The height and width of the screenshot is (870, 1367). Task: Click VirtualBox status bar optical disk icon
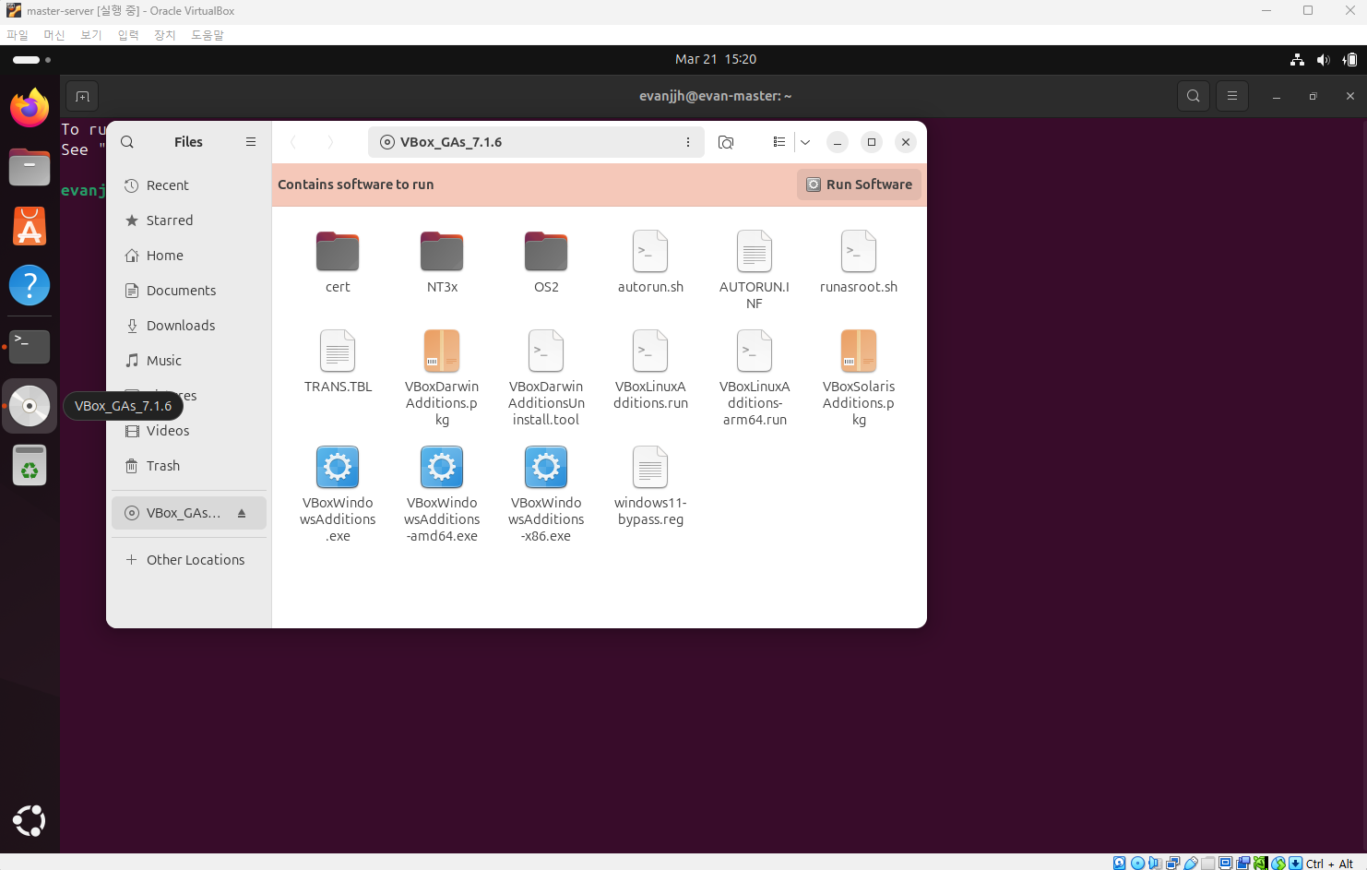(1137, 864)
